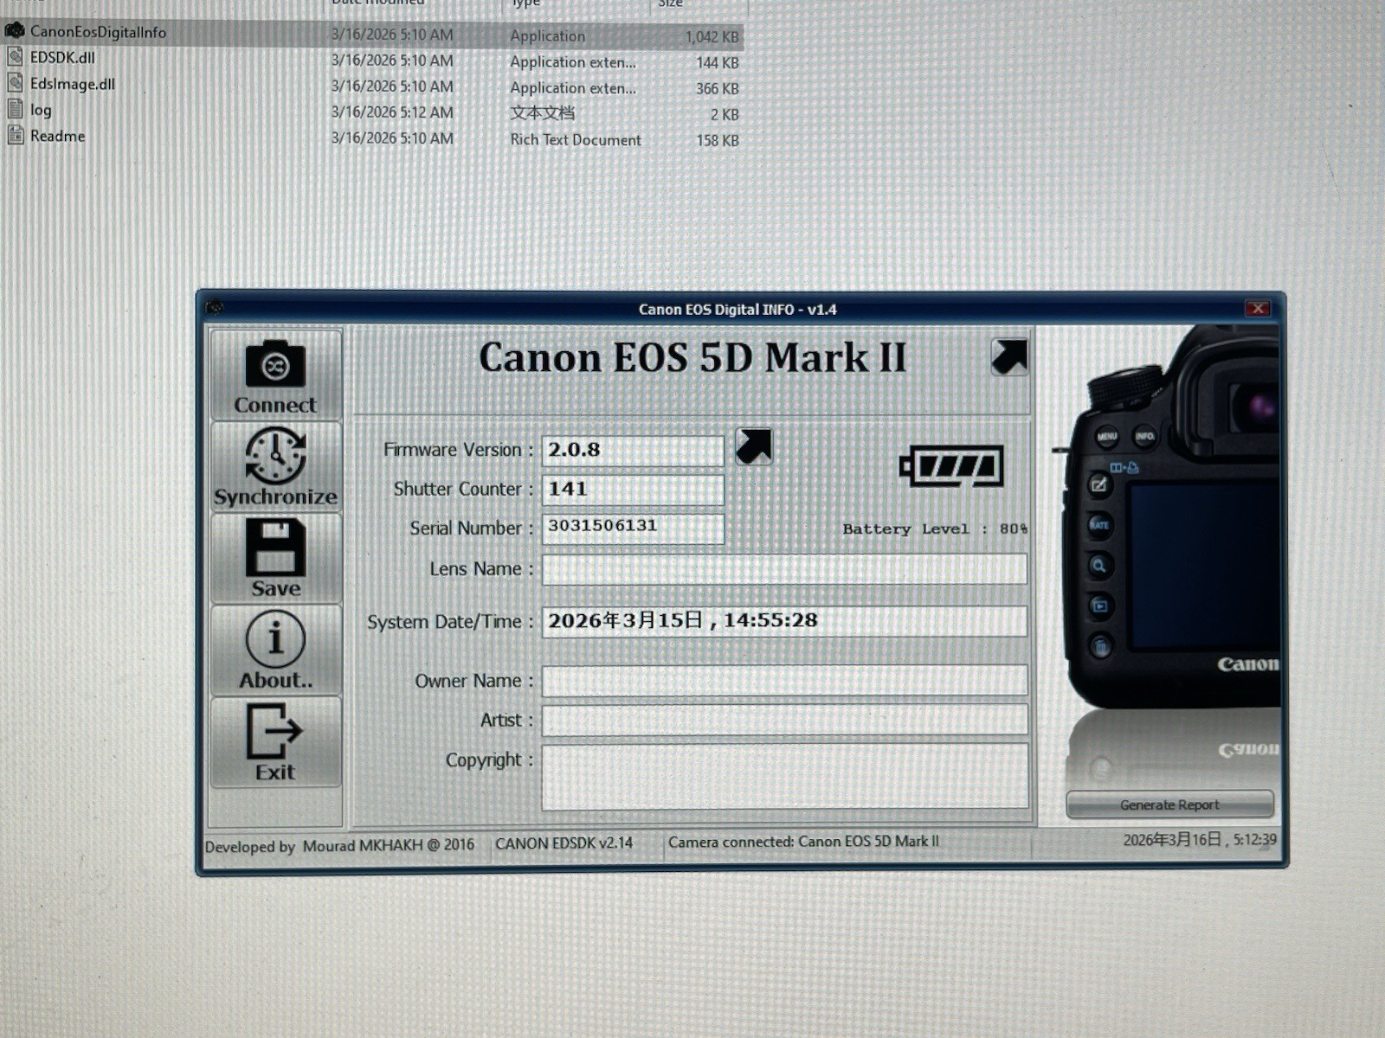This screenshot has height=1038, width=1385.
Task: Click the app icon in the Canon EOS Digital INFO title bar
Action: point(215,307)
